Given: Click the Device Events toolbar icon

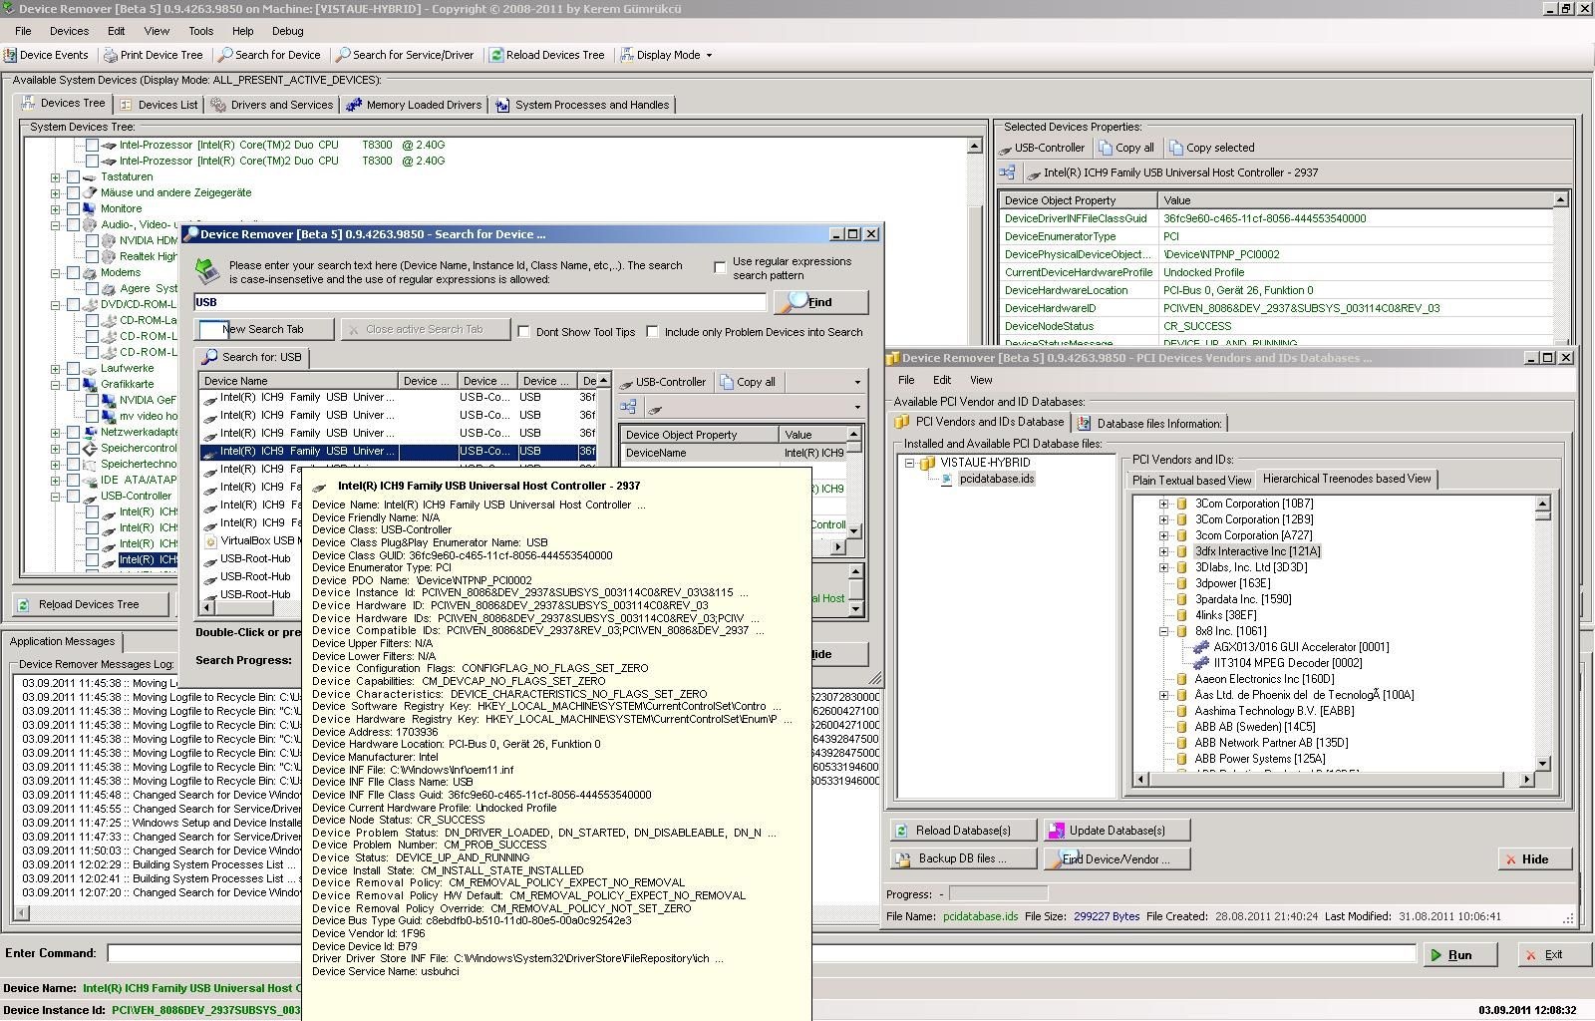Looking at the screenshot, I should [10, 56].
